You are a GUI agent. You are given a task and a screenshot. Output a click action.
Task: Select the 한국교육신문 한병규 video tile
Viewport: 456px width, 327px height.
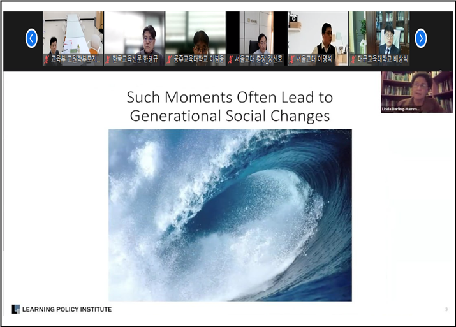click(x=134, y=35)
